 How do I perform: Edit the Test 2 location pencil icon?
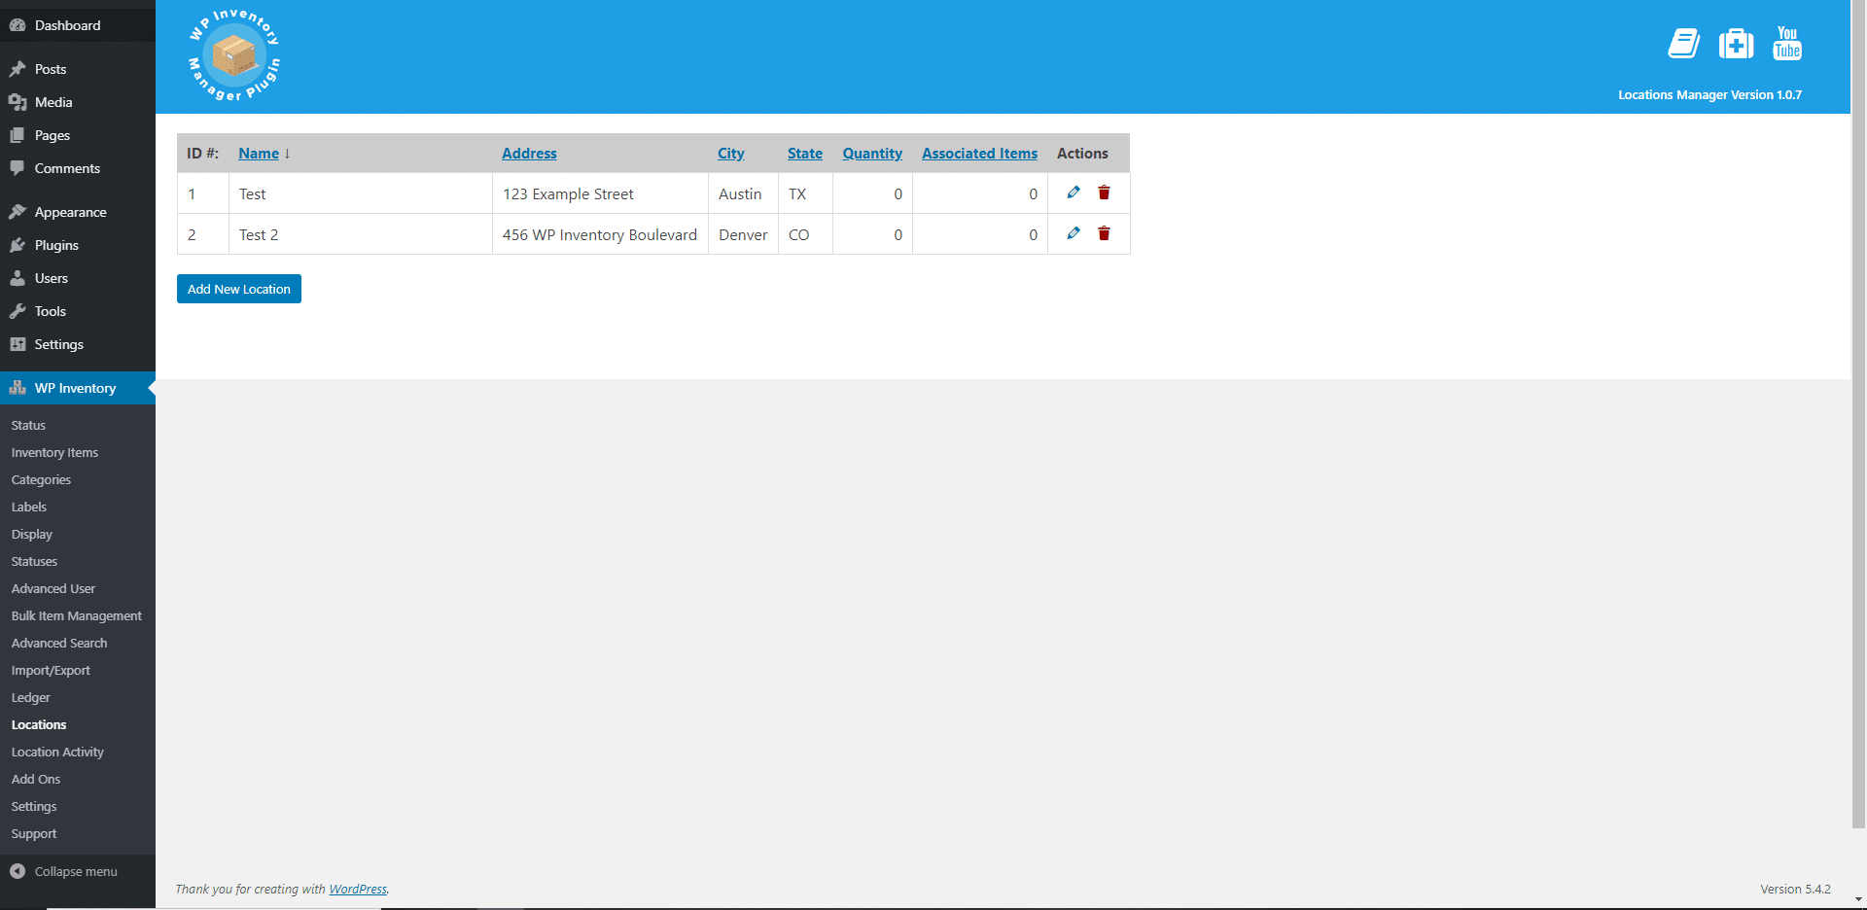(1074, 233)
